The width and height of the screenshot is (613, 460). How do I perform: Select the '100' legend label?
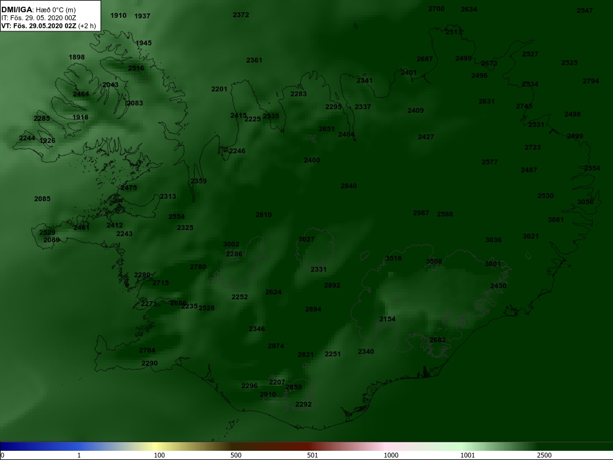pos(159,455)
